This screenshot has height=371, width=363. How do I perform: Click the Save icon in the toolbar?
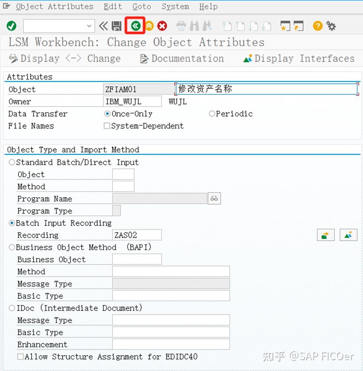point(116,26)
